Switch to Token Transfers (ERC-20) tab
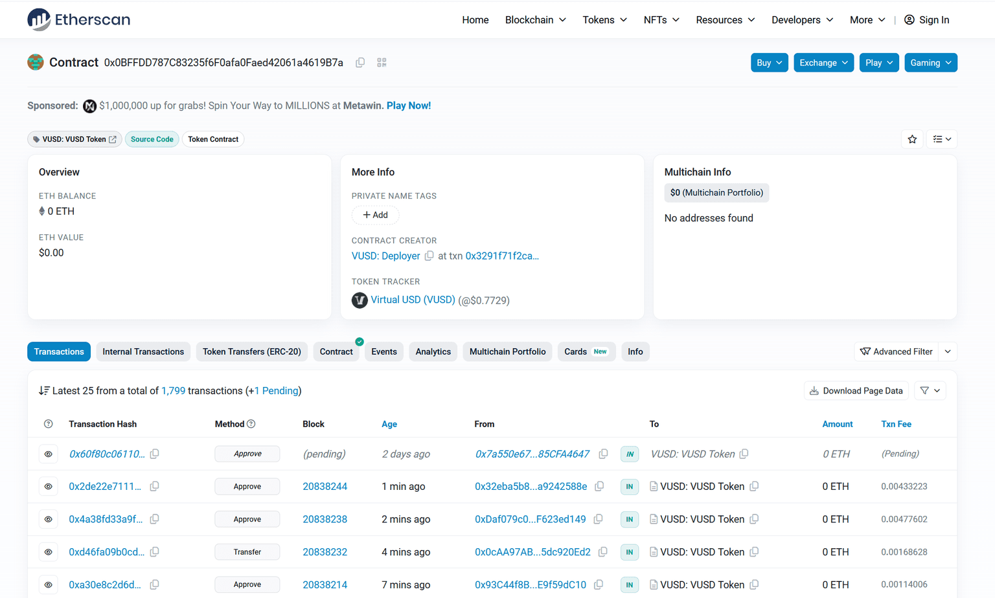 click(x=251, y=351)
